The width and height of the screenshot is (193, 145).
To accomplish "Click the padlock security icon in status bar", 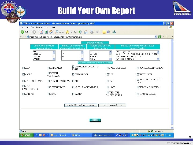I will pos(149,131).
